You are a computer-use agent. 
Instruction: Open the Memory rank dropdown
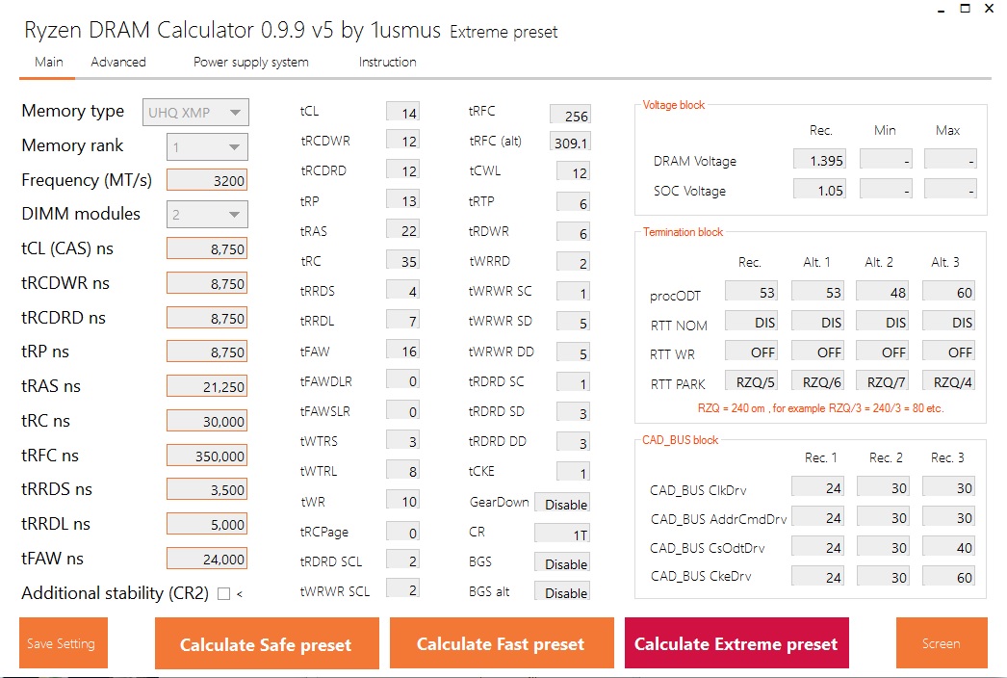click(x=207, y=147)
